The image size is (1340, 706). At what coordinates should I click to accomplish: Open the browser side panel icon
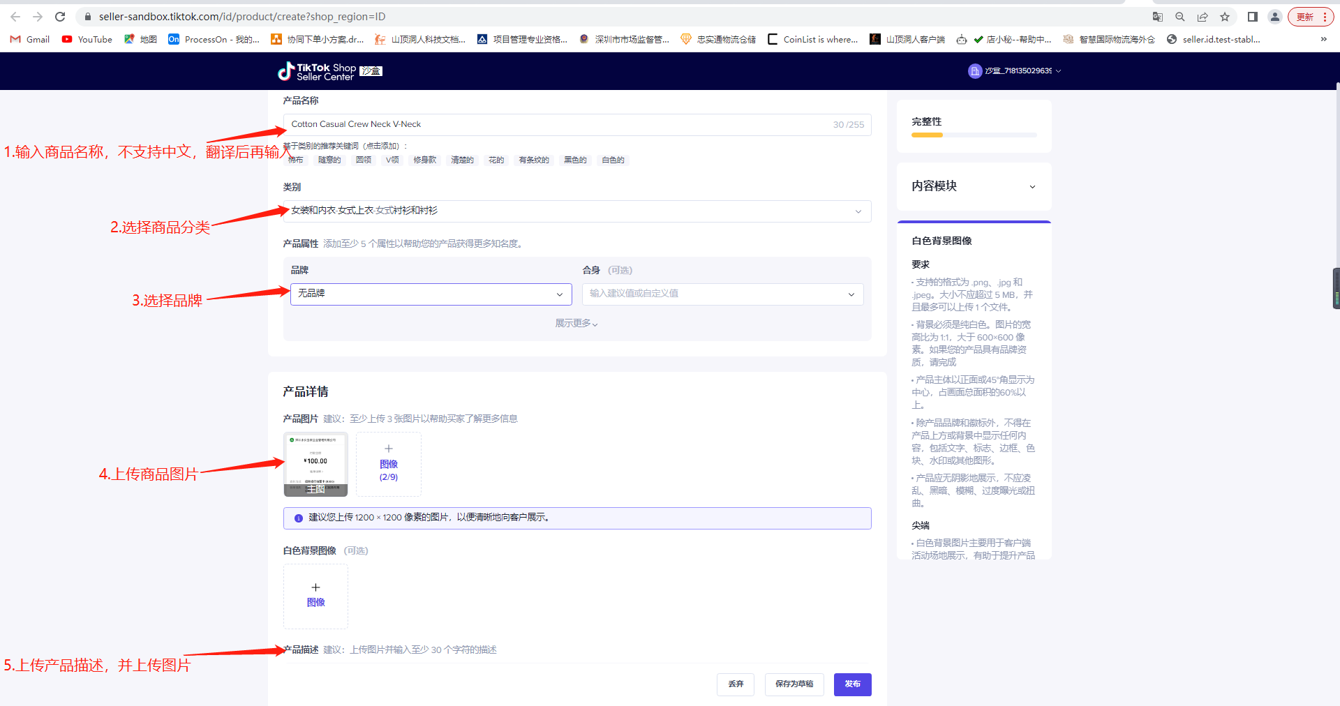click(1253, 17)
